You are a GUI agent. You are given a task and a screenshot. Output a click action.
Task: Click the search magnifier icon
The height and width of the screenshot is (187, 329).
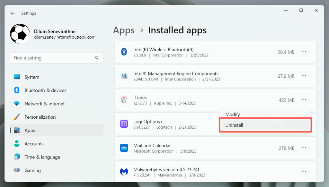coord(97,58)
